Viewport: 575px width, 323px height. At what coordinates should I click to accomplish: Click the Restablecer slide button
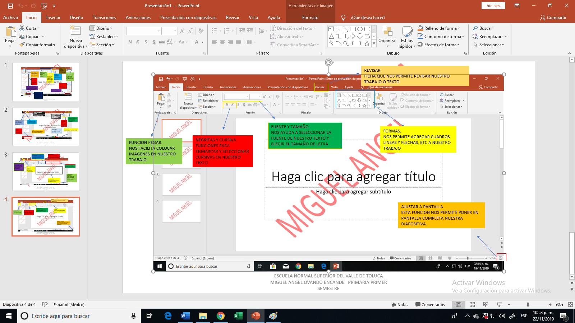[103, 36]
